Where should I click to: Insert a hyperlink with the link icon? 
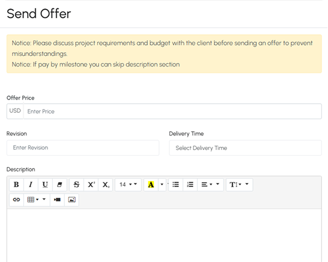click(x=17, y=200)
